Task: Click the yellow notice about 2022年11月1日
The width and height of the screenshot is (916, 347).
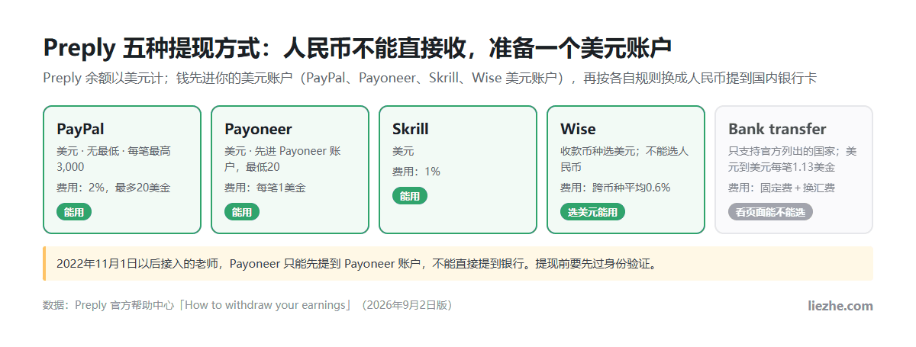Action: tap(458, 264)
